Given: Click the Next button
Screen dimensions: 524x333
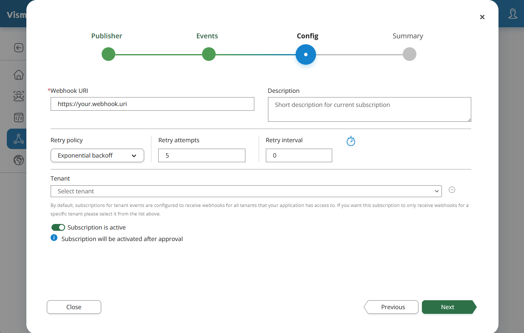Looking at the screenshot, I should [447, 307].
